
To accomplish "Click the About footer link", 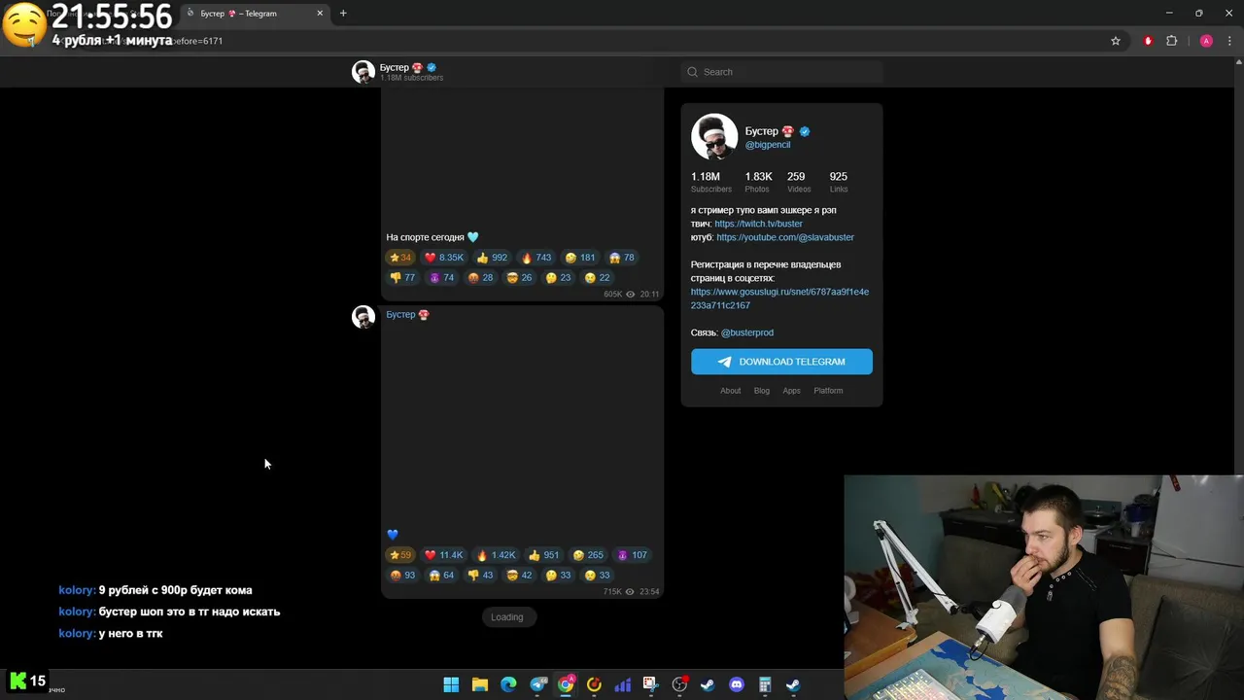I will 730,391.
